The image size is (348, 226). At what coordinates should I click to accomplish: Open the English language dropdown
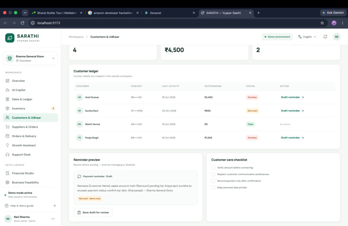[307, 37]
